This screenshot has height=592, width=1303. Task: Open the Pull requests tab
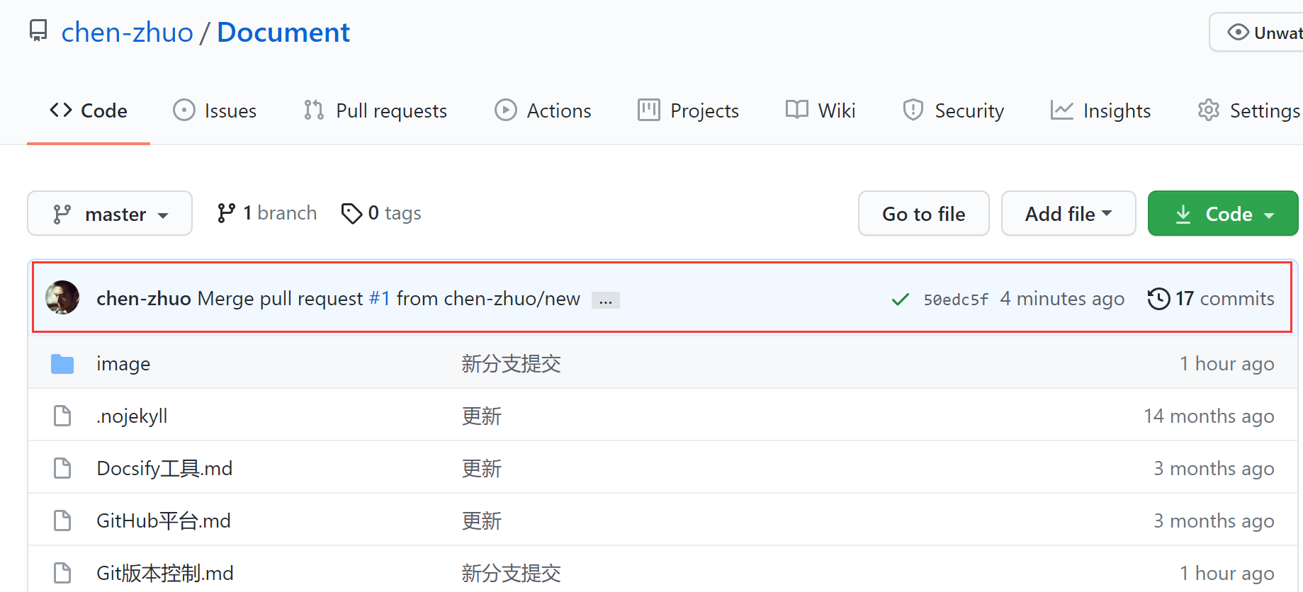pyautogui.click(x=376, y=111)
